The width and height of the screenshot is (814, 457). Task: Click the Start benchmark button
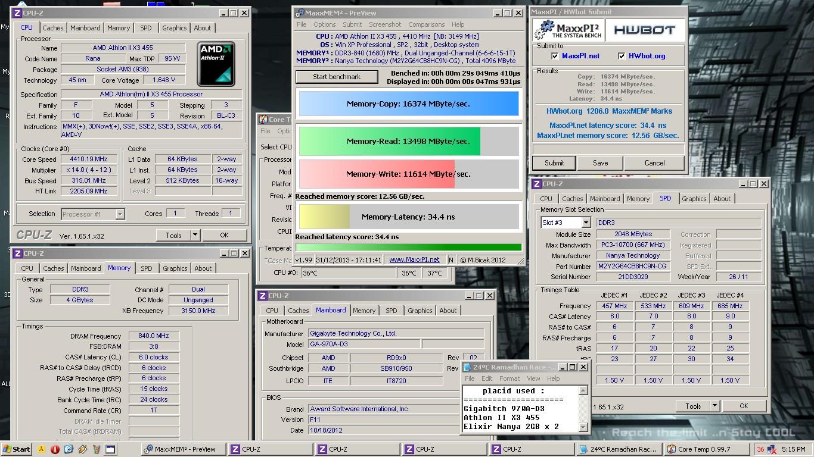point(337,77)
